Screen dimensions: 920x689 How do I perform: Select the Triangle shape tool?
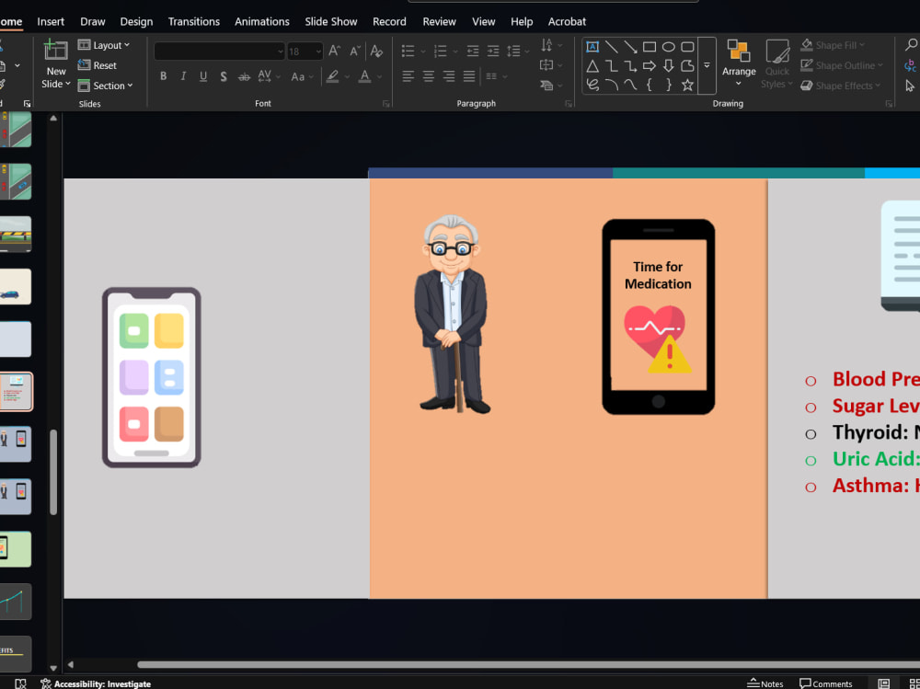(x=592, y=65)
